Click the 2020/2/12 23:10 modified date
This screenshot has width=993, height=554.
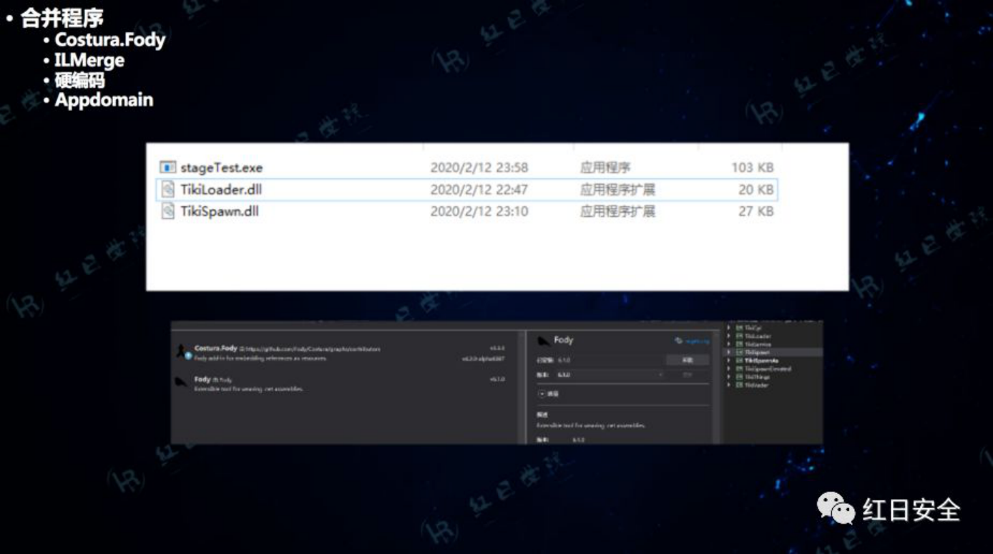[479, 211]
